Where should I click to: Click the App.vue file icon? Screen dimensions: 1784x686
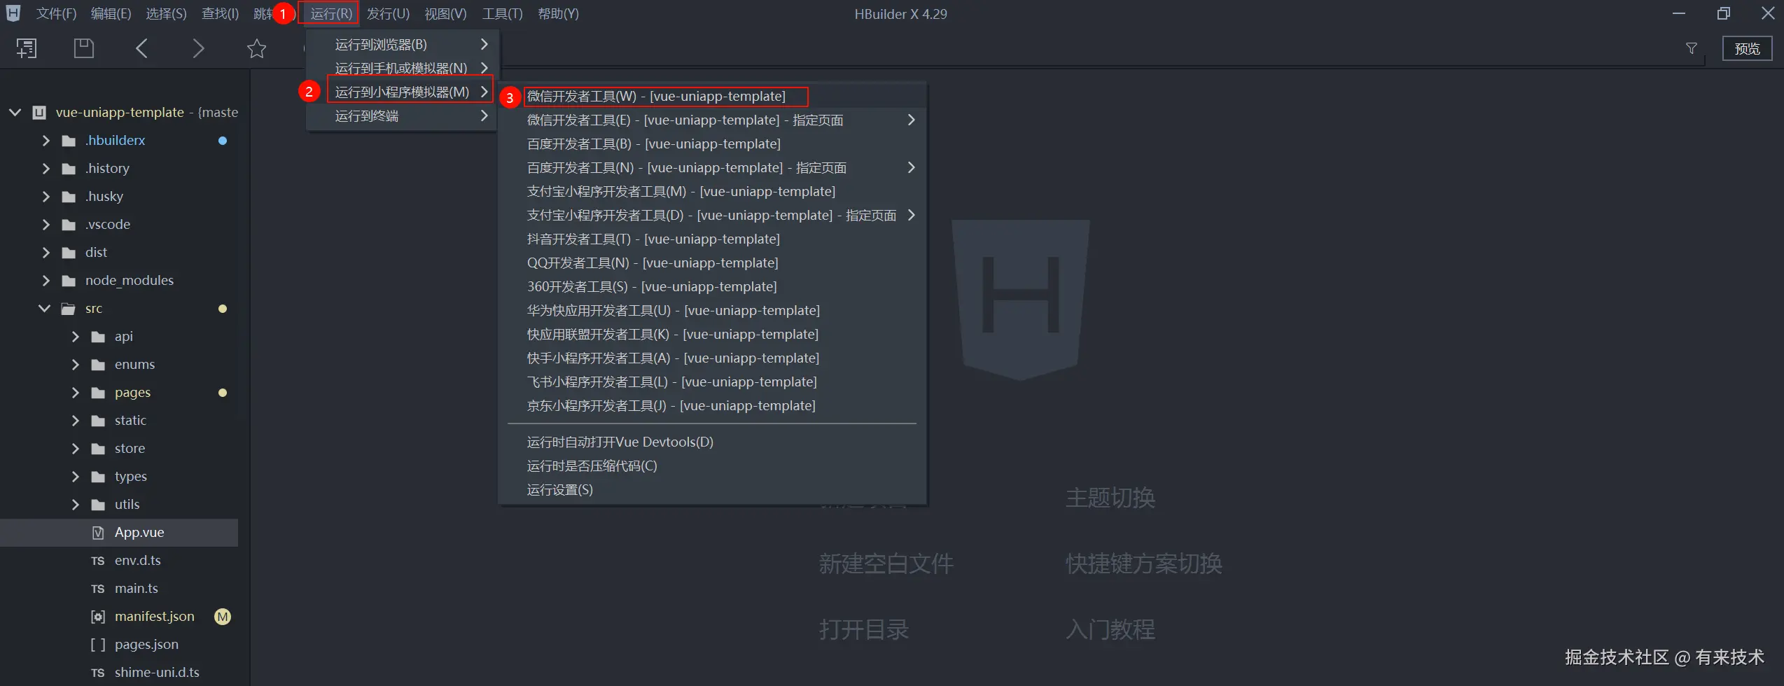point(98,533)
